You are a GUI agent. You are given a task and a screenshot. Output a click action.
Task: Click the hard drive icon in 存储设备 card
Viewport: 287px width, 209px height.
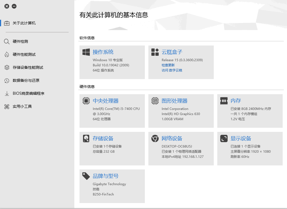86,139
